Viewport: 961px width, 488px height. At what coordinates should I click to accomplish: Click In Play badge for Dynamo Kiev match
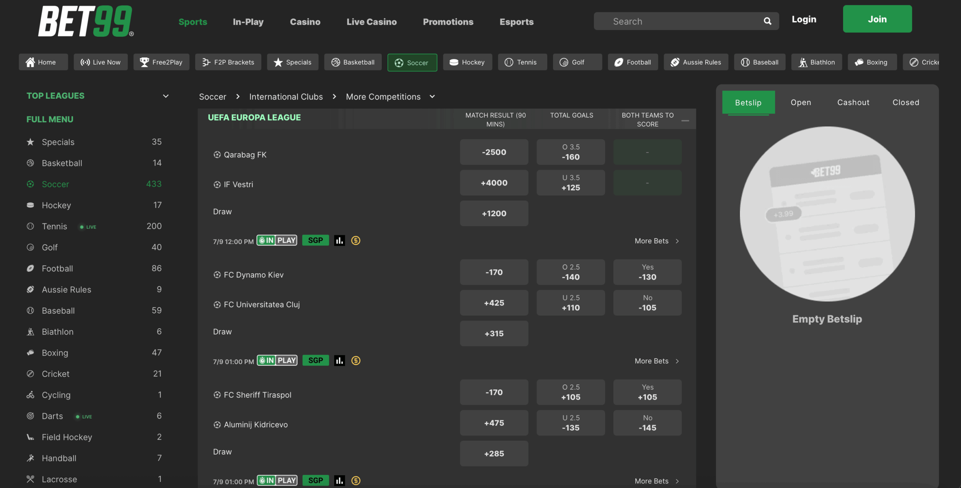(x=277, y=360)
